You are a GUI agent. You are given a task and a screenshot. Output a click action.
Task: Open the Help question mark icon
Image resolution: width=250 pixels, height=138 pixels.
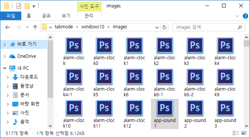point(245,16)
